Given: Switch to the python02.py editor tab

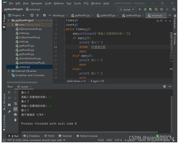Looking at the screenshot, I should [108, 15].
